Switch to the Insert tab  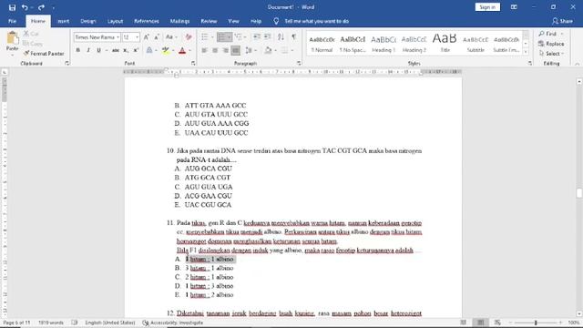tap(63, 21)
